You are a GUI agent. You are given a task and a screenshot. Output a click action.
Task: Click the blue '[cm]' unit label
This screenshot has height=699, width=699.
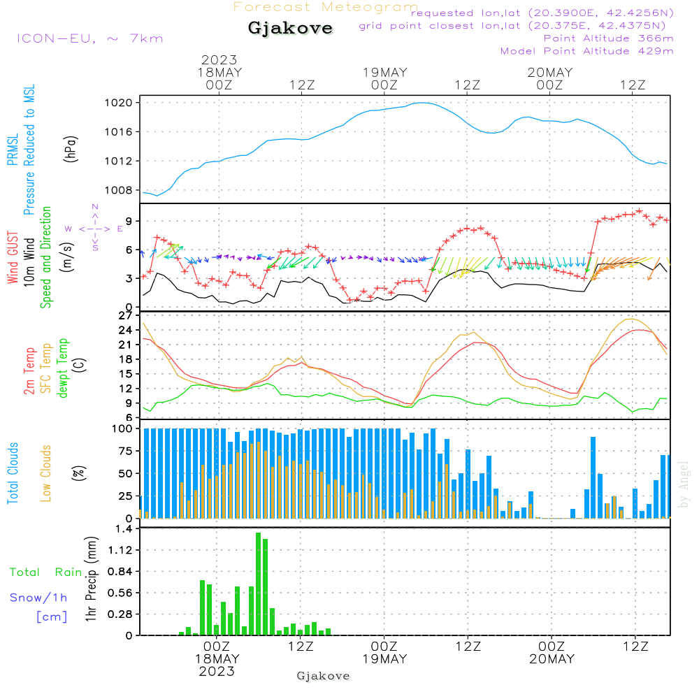pos(52,617)
